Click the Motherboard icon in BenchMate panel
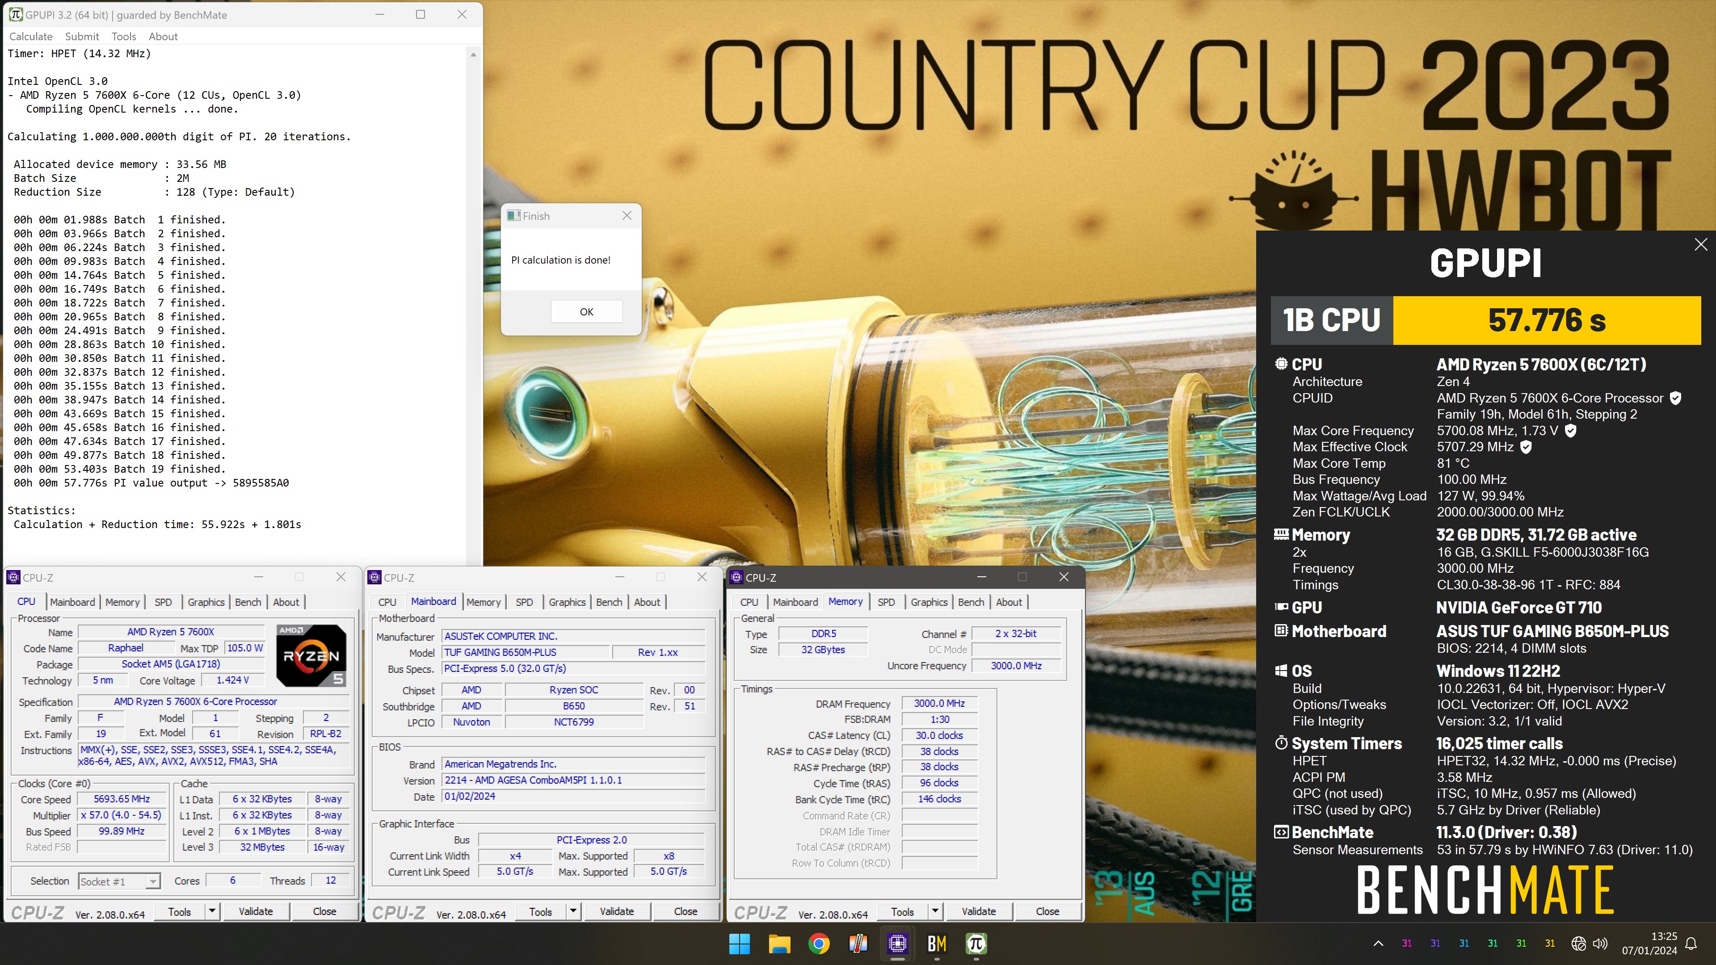The width and height of the screenshot is (1716, 965). [1281, 630]
